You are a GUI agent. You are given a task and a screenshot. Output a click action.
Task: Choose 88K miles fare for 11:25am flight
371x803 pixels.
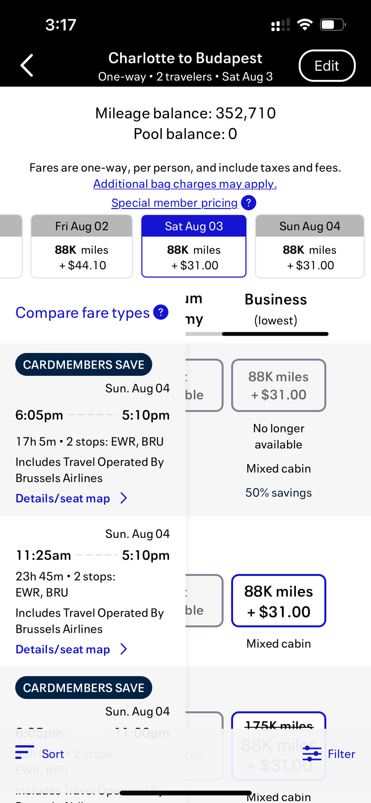278,601
